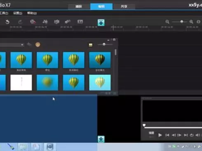Zoom out the timeline with minus magnifier
This screenshot has width=202, height=151.
point(167,22)
